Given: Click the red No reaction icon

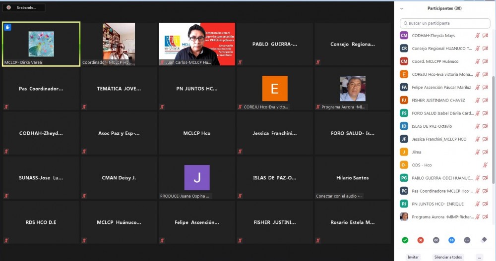Looking at the screenshot, I should (421, 240).
